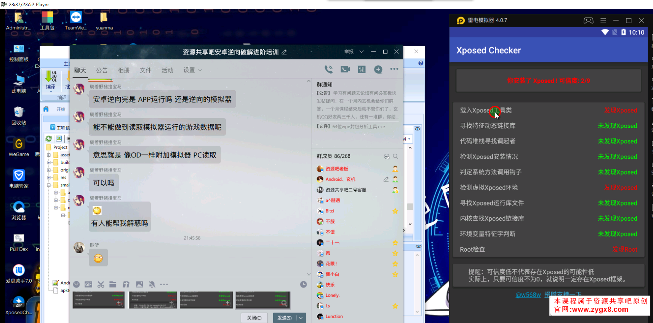This screenshot has height=323, width=653.
Task: Open the group class (课) icon
Action: [362, 69]
